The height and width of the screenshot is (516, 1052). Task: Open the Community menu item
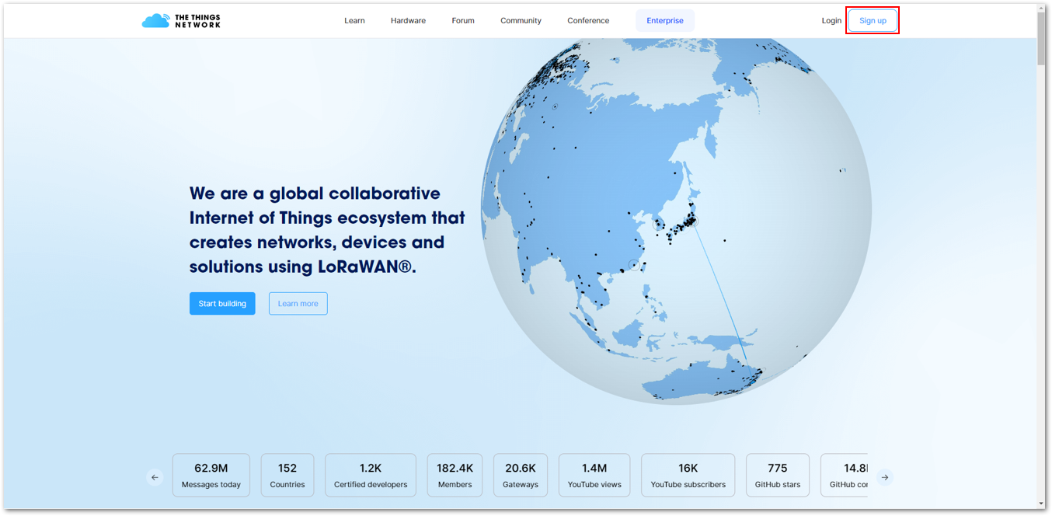point(521,21)
